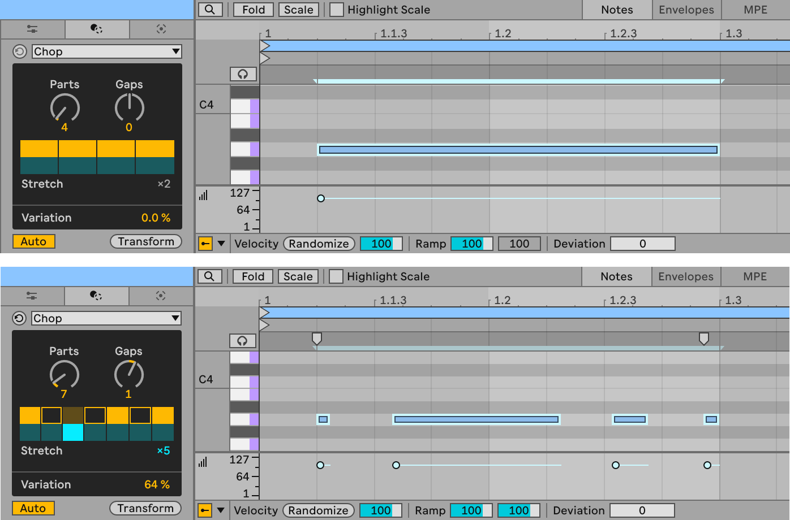
Task: Switch to the MPE tab in the top editor
Action: pos(755,10)
